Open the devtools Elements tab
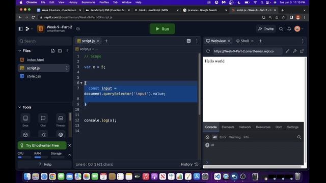Screen dimensions: 326x183 (228, 127)
